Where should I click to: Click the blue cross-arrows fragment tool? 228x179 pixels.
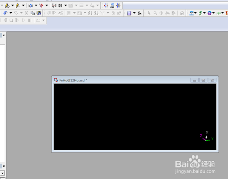point(31,6)
